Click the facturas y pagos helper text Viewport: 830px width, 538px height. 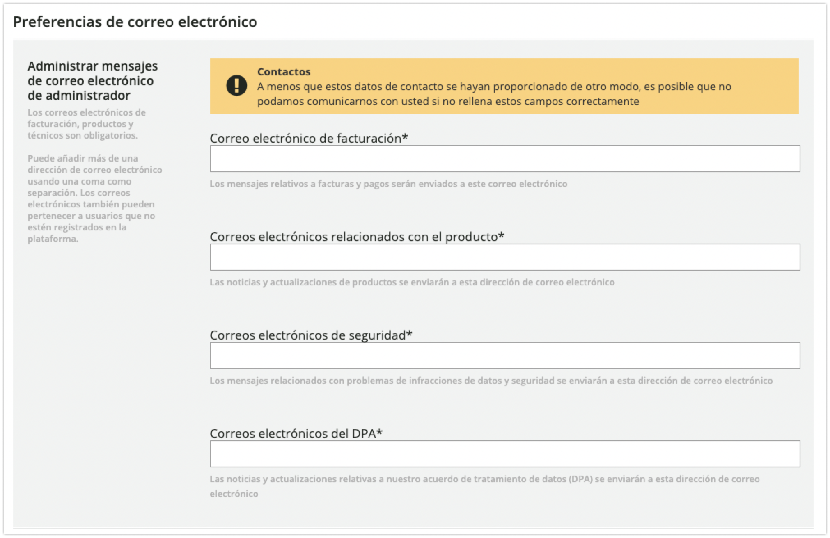click(388, 184)
